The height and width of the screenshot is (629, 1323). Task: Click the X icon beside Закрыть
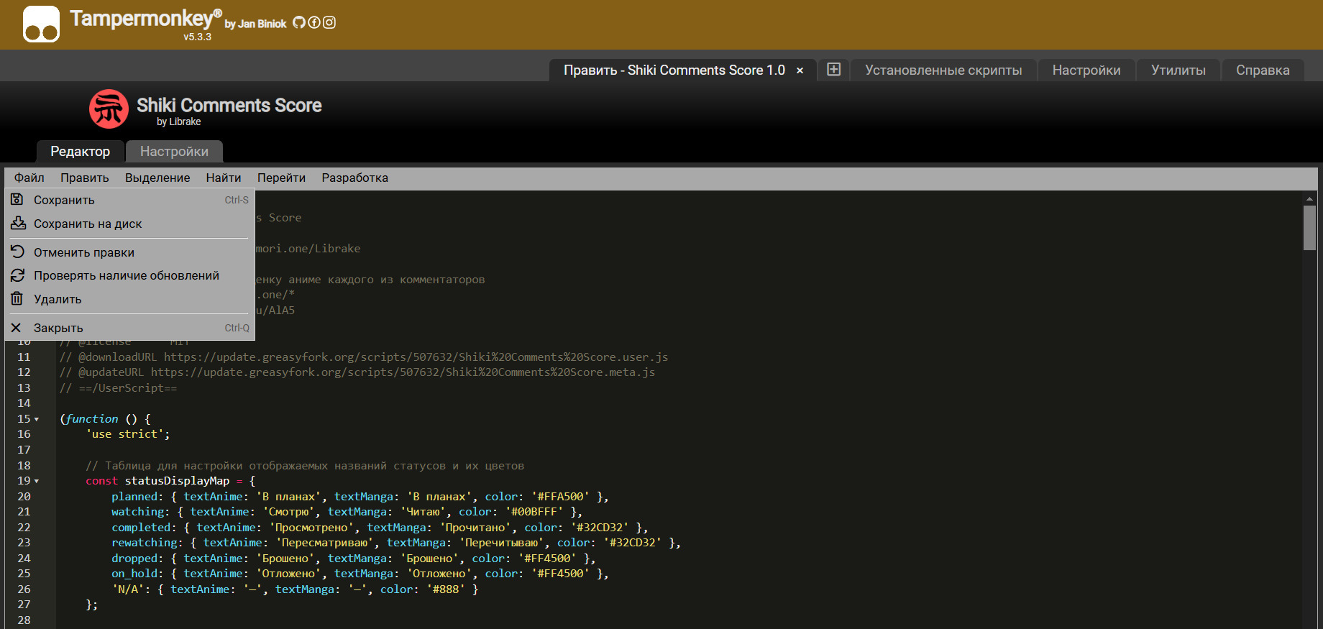pos(17,328)
